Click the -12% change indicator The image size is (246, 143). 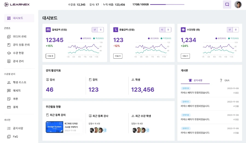point(117,46)
